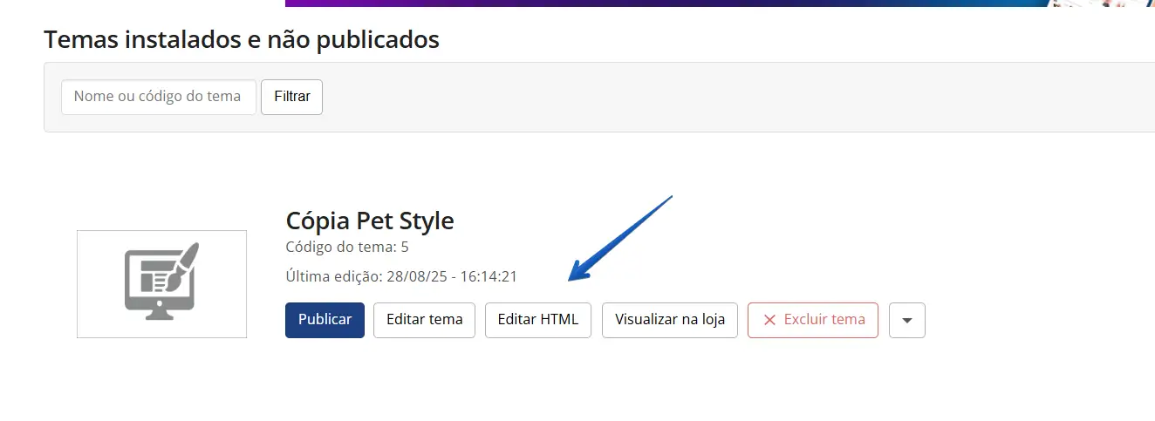Preview theme with Visualizar na loja
The image size is (1155, 421).
pos(669,320)
